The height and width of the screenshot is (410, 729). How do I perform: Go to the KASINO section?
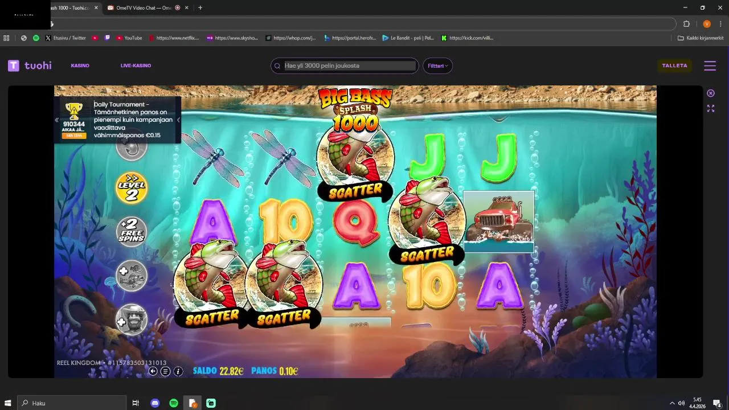(x=80, y=65)
